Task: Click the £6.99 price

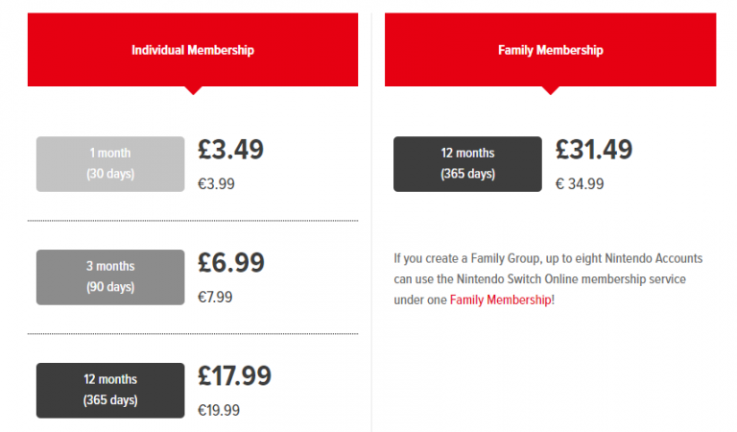Action: [230, 263]
